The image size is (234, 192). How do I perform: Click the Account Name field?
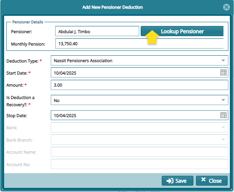(x=140, y=152)
